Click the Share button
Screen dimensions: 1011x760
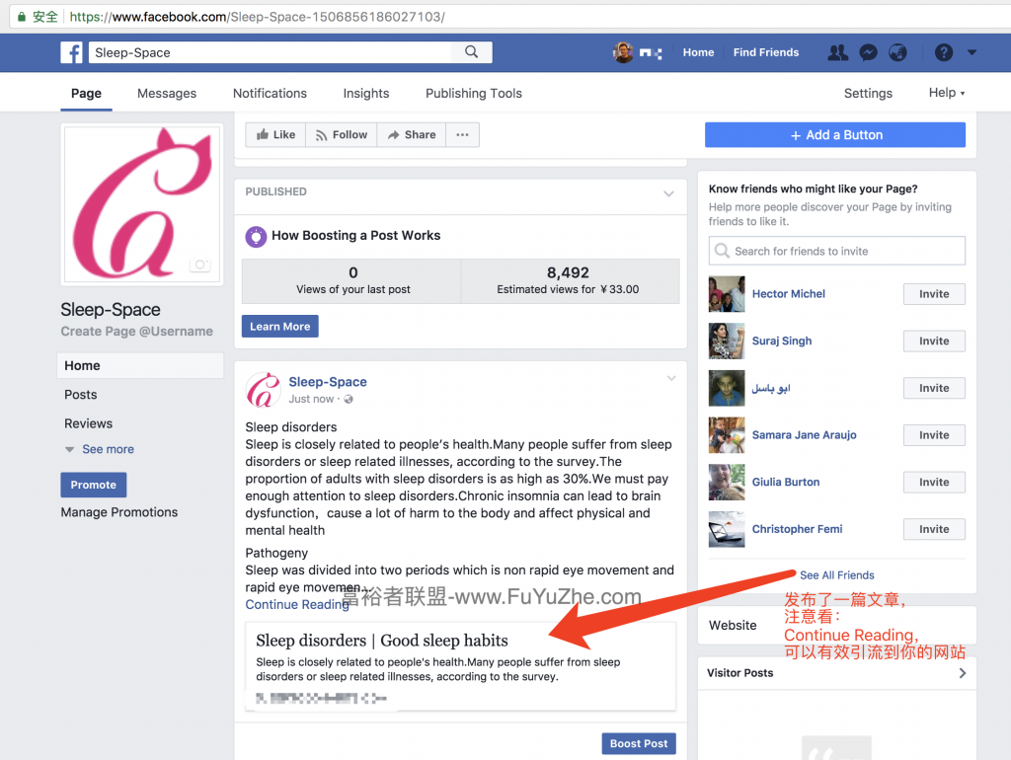[412, 134]
